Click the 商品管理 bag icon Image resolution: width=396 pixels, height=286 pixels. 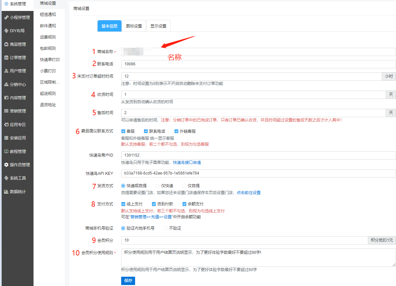[6, 44]
